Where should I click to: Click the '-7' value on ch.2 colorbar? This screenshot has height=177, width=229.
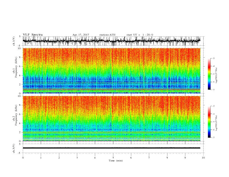pos(213,137)
